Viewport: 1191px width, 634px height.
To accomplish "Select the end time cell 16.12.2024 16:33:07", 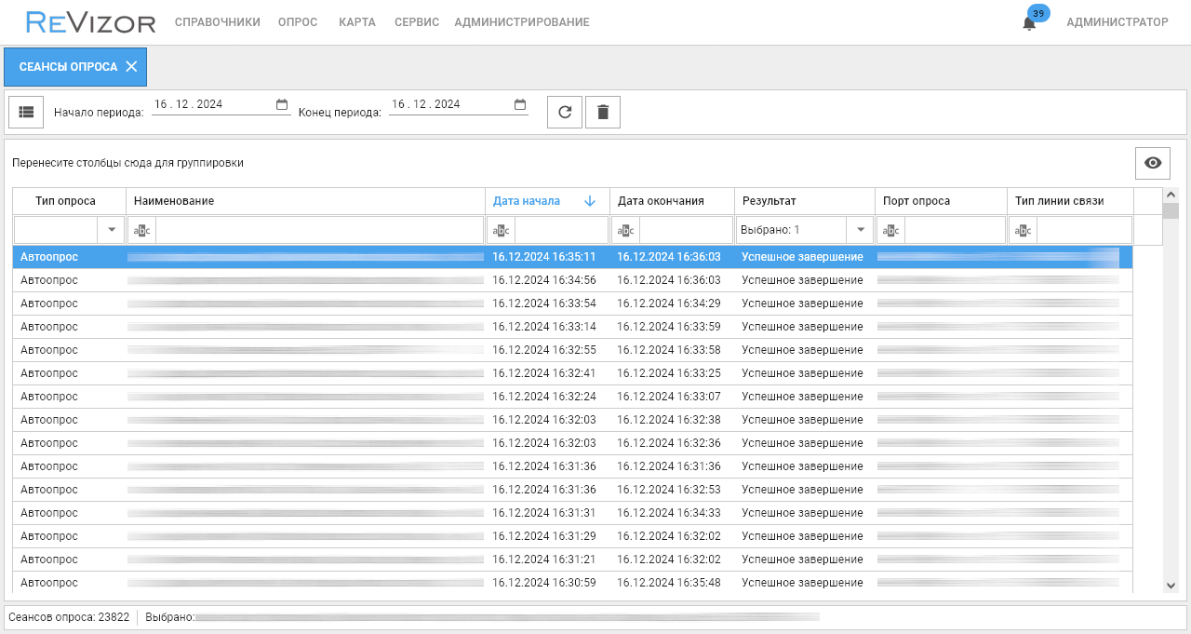I will pyautogui.click(x=669, y=397).
